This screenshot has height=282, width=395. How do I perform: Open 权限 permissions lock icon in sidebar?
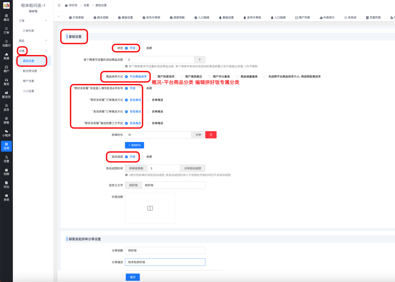[x=6, y=172]
